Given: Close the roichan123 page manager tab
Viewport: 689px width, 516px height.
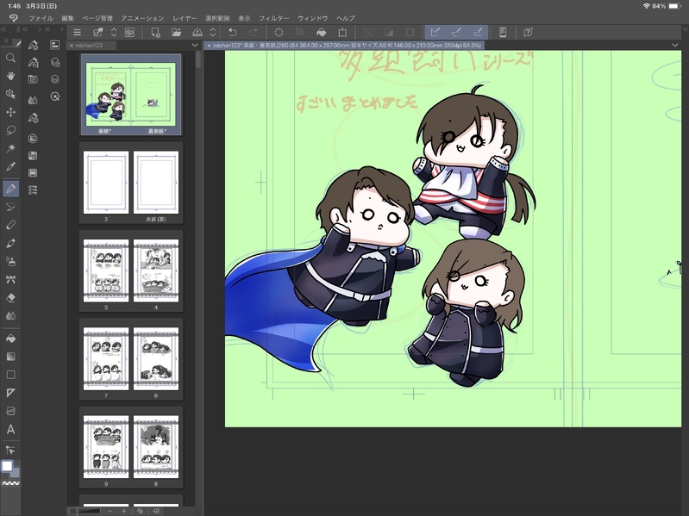Looking at the screenshot, I should pyautogui.click(x=72, y=45).
